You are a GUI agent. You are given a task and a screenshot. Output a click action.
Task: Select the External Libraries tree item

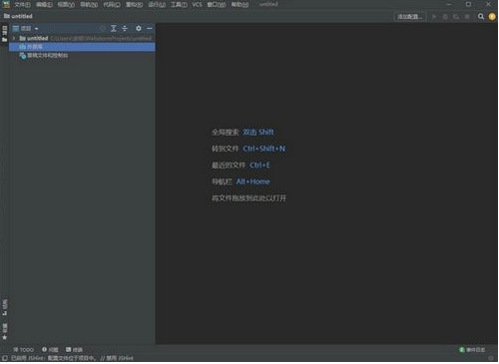(82, 47)
